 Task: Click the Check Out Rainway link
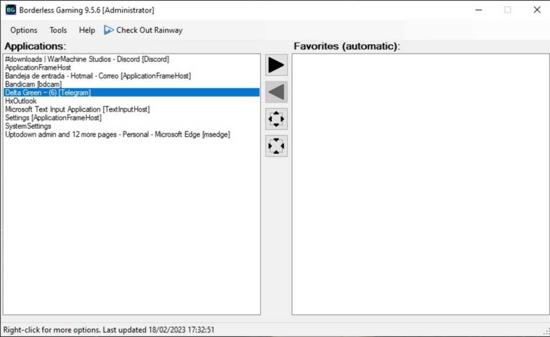click(148, 30)
